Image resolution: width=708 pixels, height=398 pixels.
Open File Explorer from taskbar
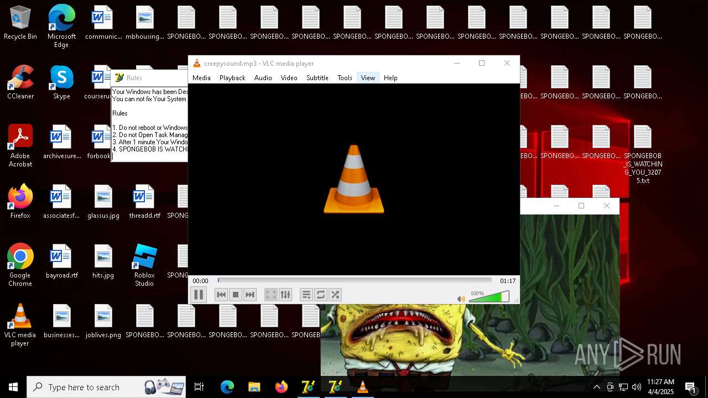pyautogui.click(x=254, y=387)
